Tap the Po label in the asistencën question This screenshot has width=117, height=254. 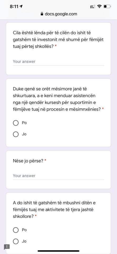point(24,123)
